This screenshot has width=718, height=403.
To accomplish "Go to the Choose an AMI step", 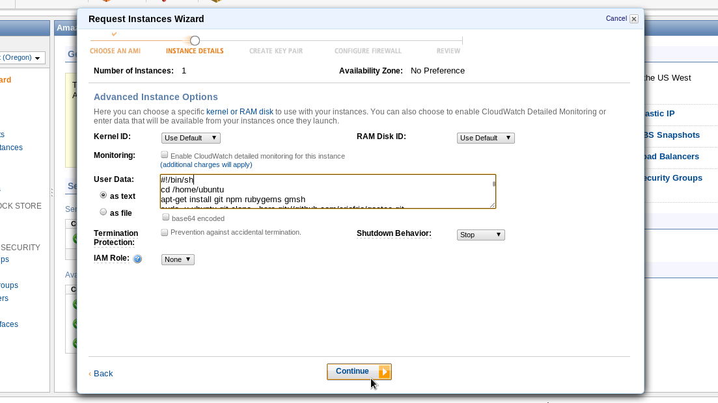I will [x=115, y=51].
